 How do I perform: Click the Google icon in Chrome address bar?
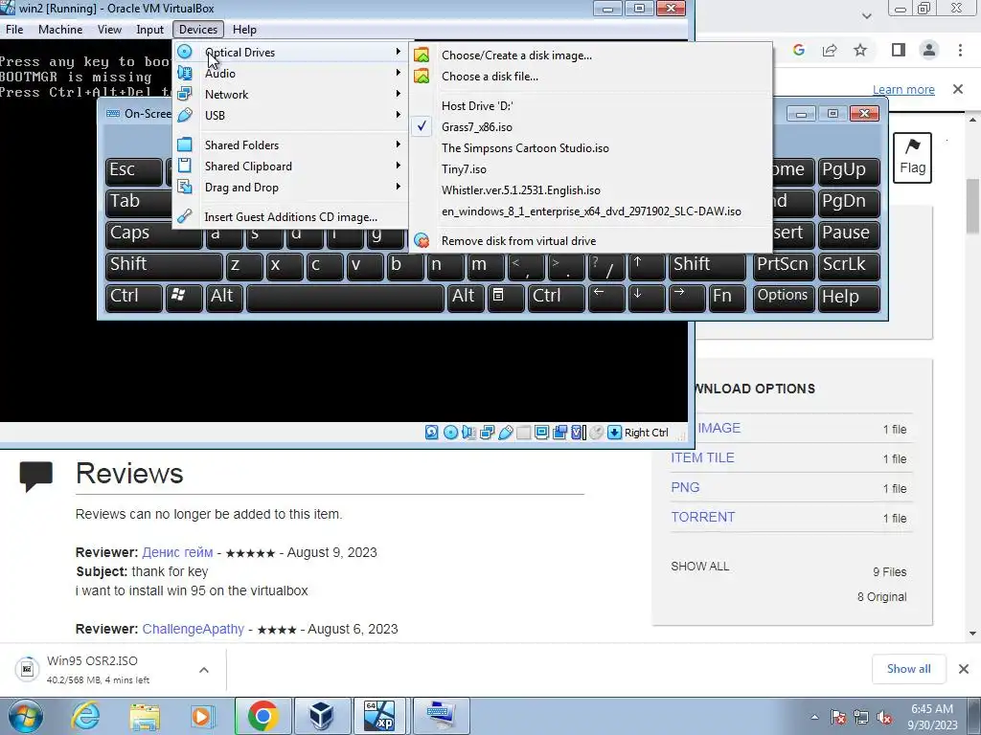point(798,50)
